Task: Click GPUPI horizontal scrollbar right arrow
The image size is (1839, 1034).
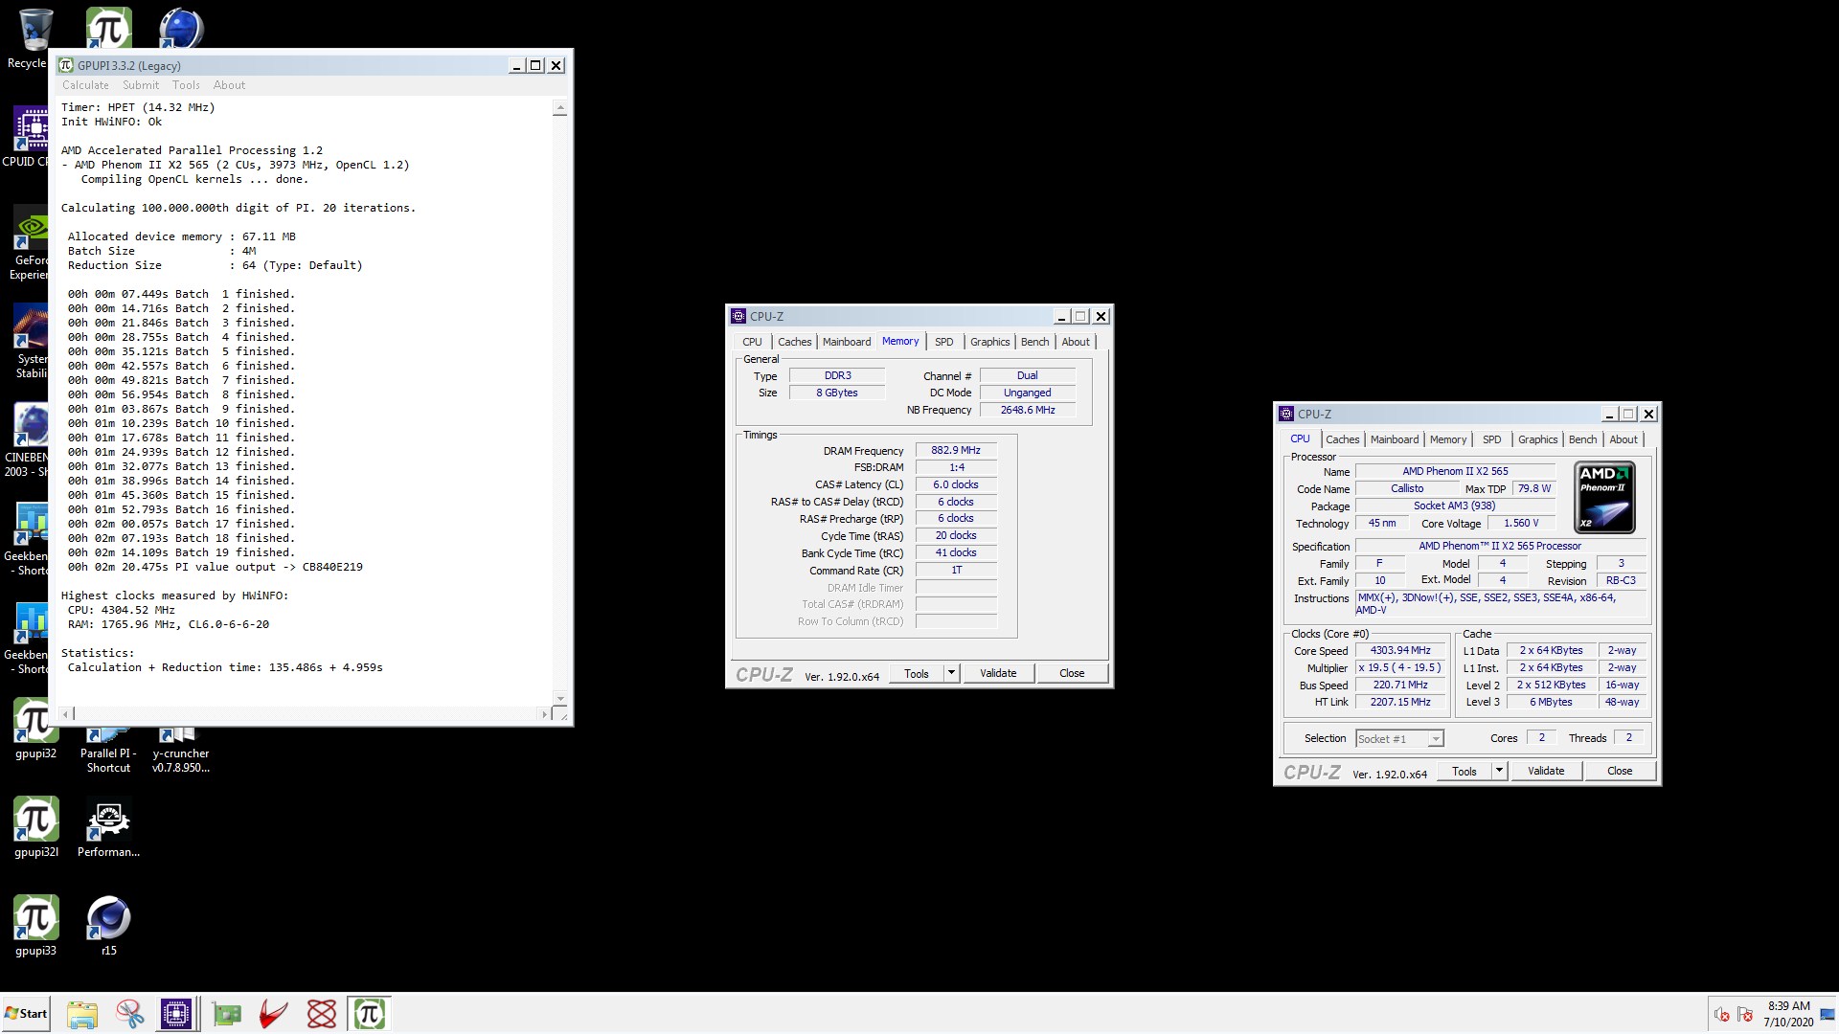Action: point(544,713)
